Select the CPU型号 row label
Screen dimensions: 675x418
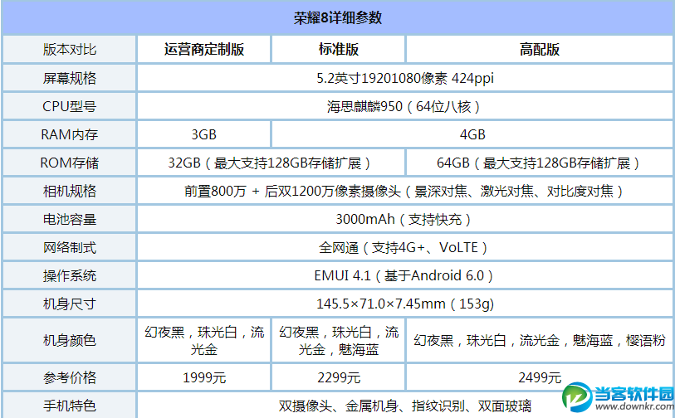click(x=69, y=106)
